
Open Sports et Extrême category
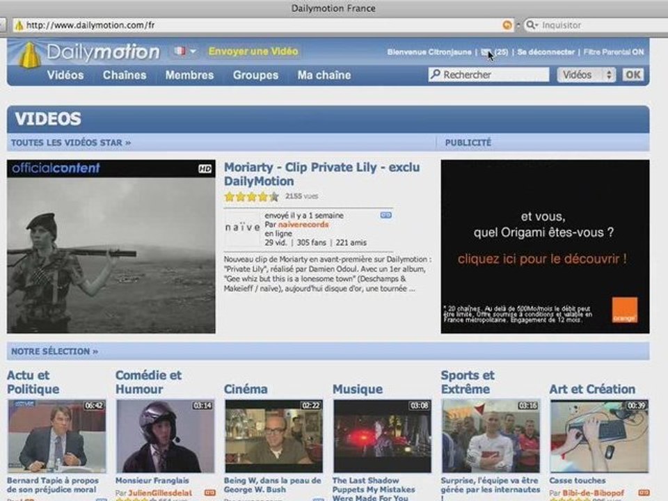click(468, 382)
